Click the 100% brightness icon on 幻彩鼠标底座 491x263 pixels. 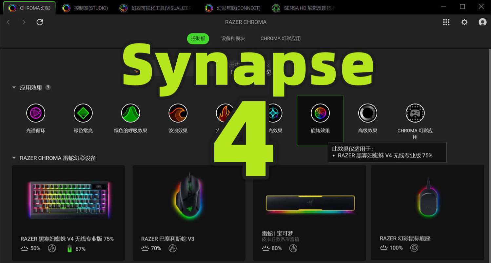pyautogui.click(x=384, y=248)
